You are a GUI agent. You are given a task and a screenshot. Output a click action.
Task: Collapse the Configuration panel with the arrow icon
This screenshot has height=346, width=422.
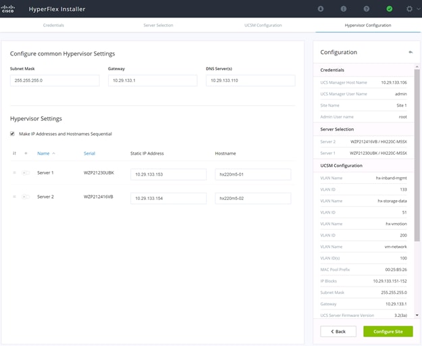click(x=411, y=52)
